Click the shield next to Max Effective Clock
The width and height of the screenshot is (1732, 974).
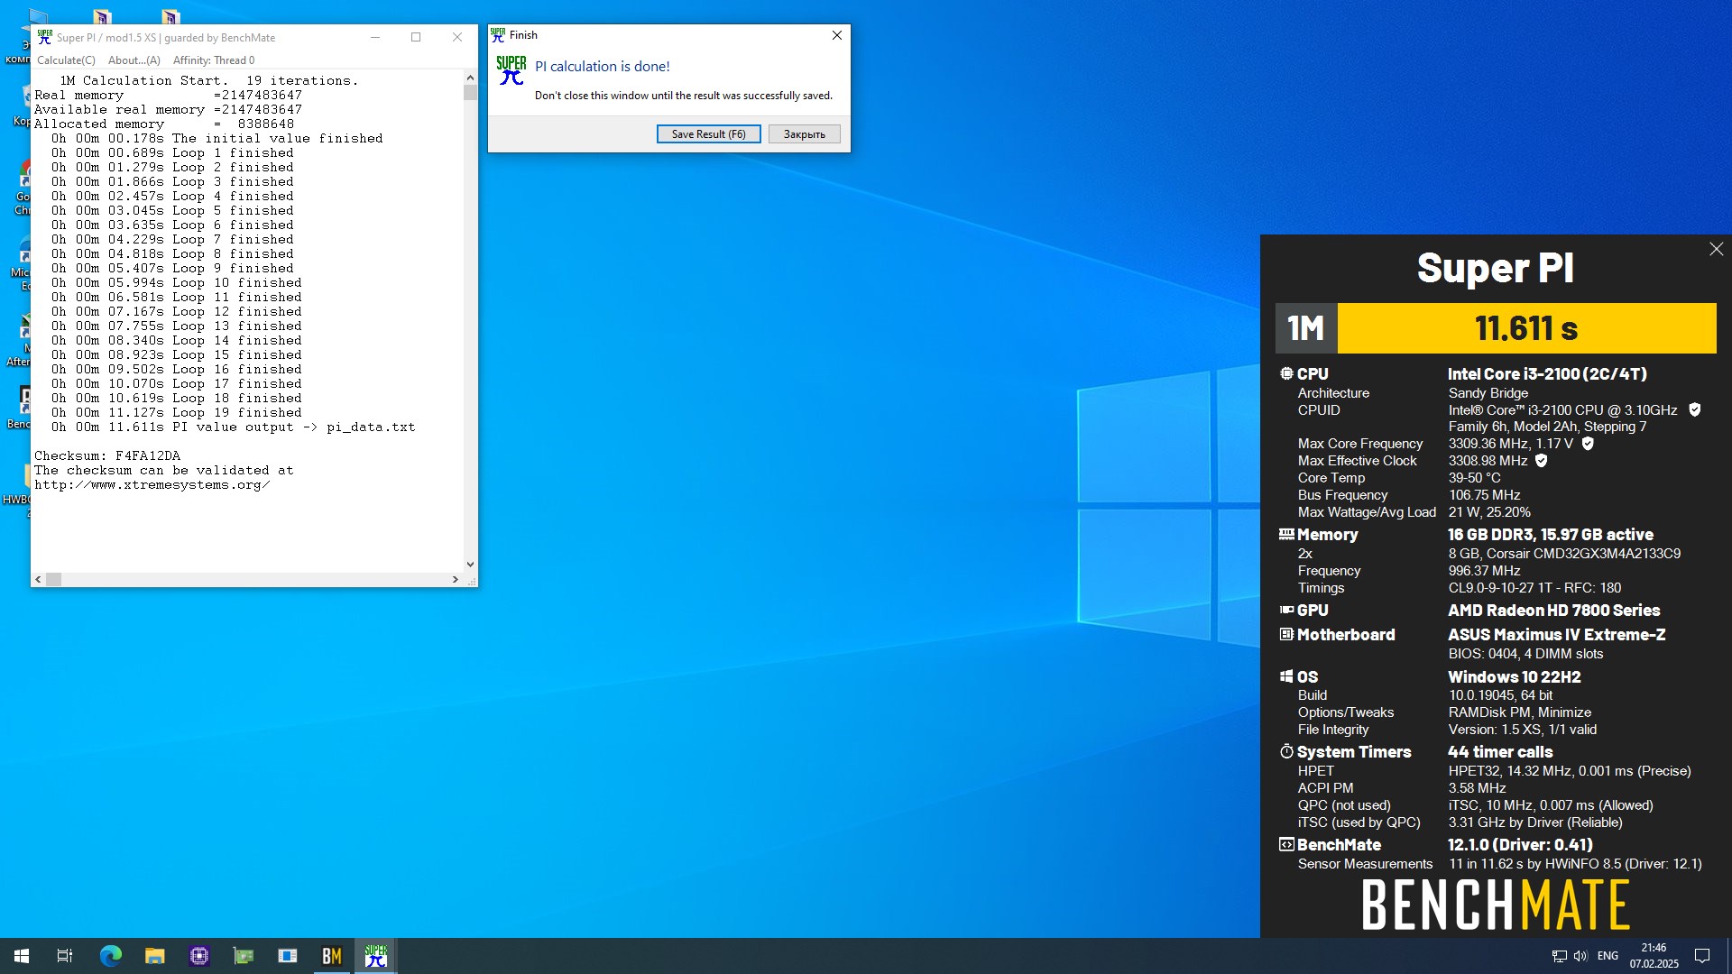coord(1541,460)
